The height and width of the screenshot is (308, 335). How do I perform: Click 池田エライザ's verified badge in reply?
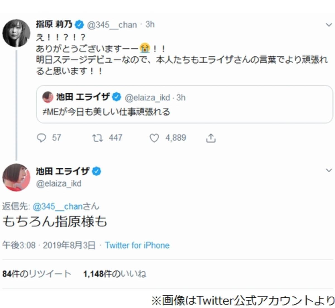point(97,171)
